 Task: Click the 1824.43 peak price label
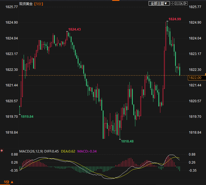75,29
